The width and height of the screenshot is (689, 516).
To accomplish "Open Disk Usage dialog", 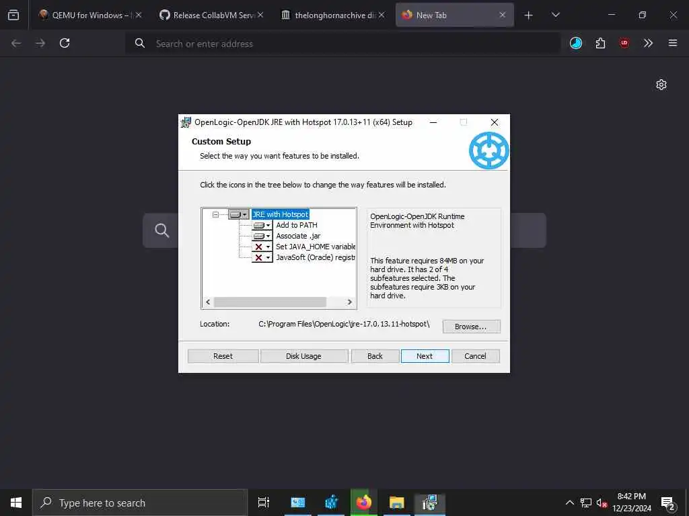I will pos(303,356).
